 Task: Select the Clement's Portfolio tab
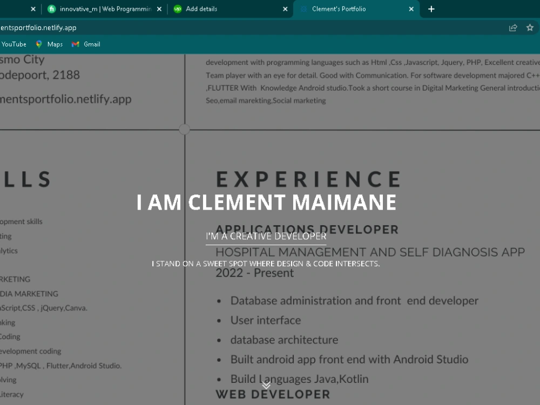click(x=356, y=9)
